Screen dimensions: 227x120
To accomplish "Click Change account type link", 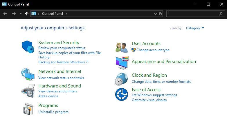I will point(153,50).
